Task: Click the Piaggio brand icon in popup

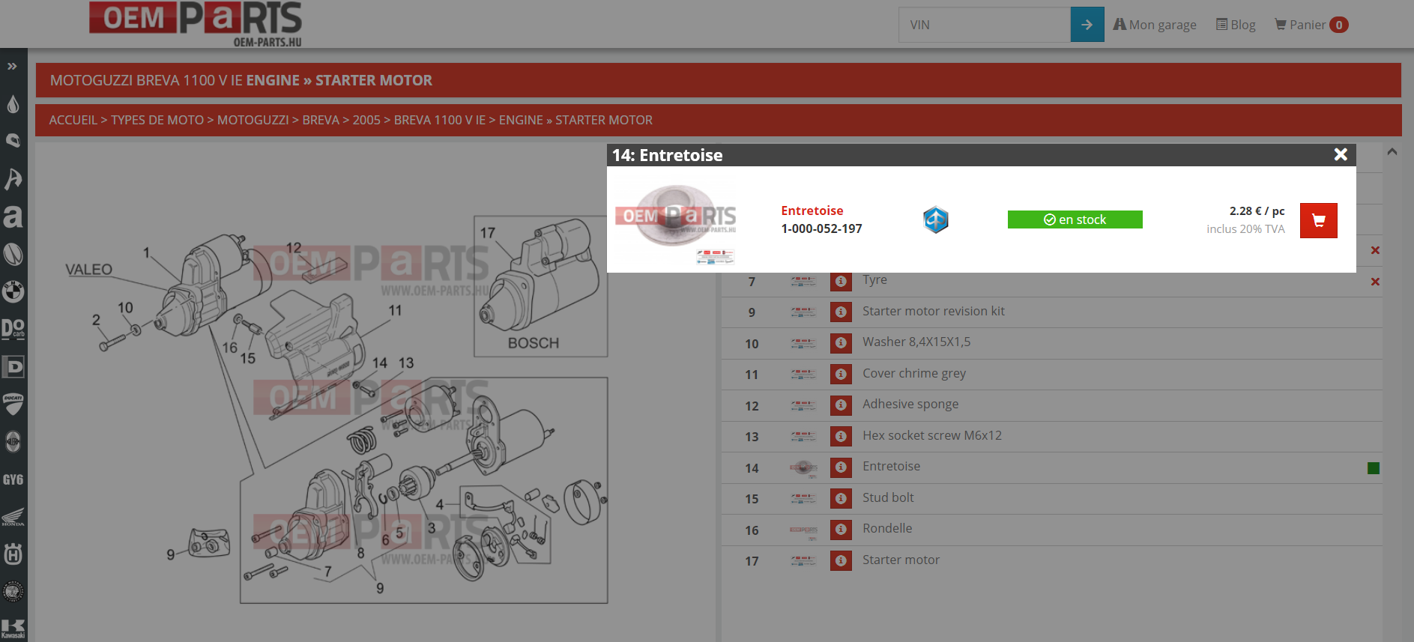Action: pos(935,219)
